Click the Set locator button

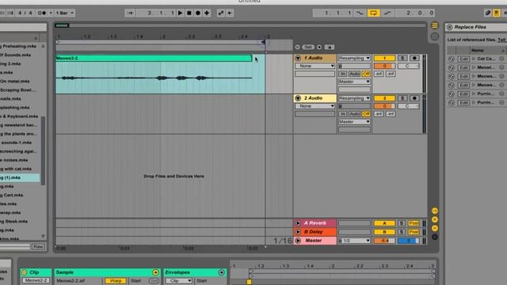tap(308, 47)
